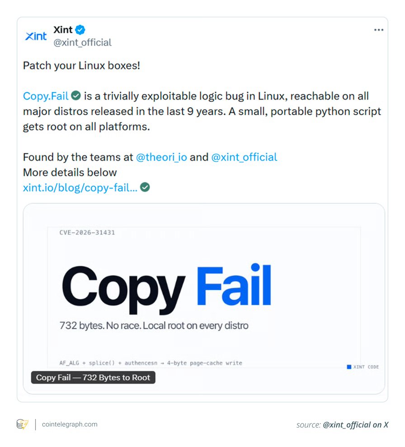Click the Copy Fail link preview card image

pos(204,298)
